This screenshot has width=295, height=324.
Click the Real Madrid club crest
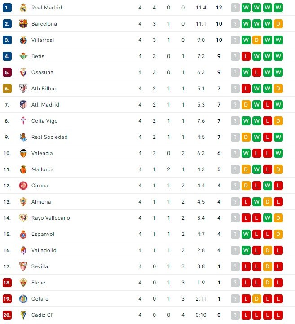[23, 8]
